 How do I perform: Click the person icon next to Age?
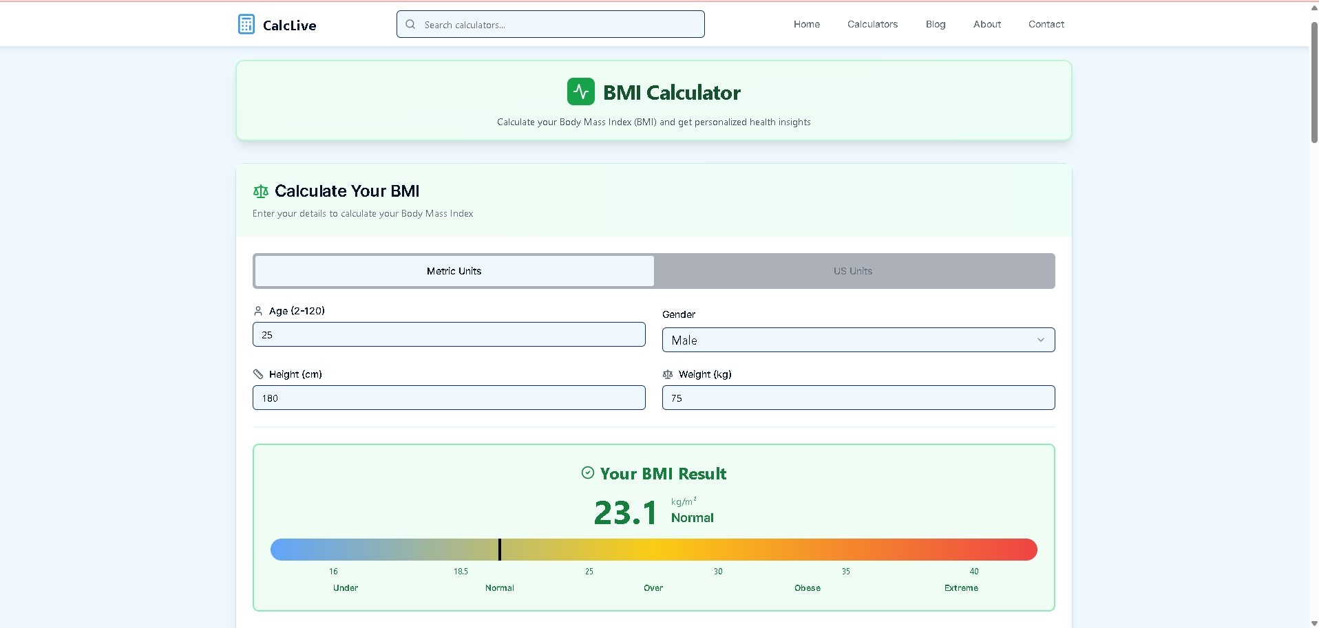click(258, 311)
